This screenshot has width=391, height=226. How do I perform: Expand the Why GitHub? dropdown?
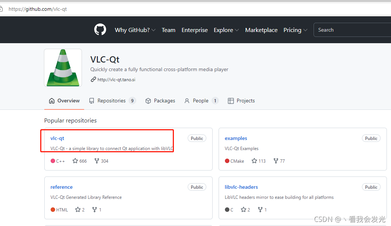[x=135, y=30]
